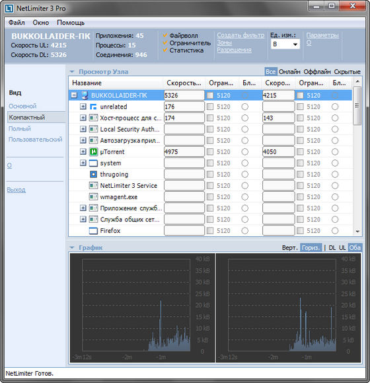Click the Выход link in sidebar
Screen dimensions: 370x383
point(16,190)
